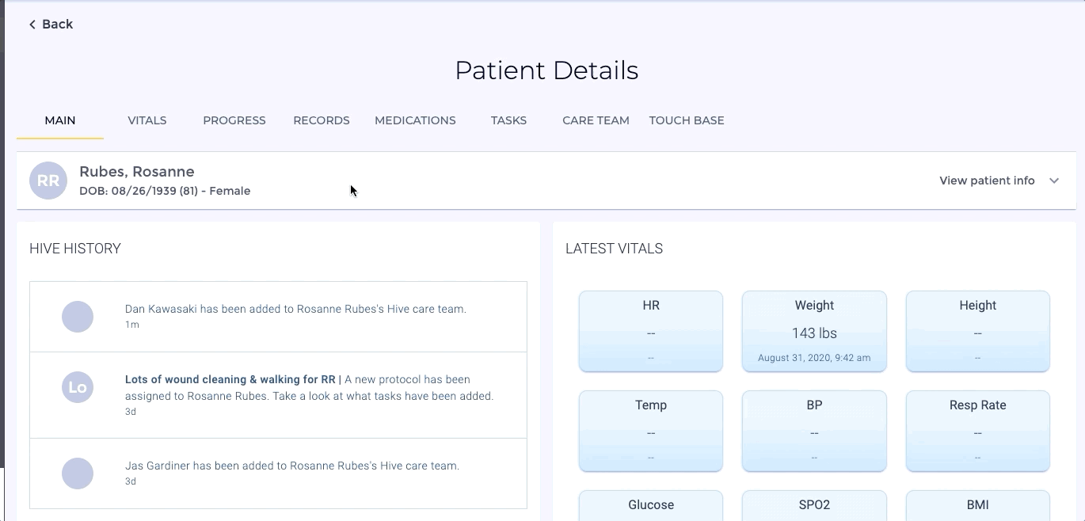This screenshot has width=1085, height=521.
Task: Click the Temp vitals card
Action: pyautogui.click(x=651, y=431)
